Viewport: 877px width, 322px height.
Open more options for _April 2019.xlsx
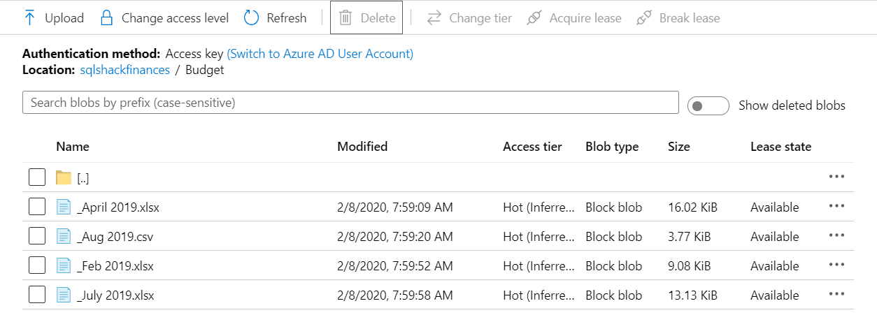coord(836,207)
